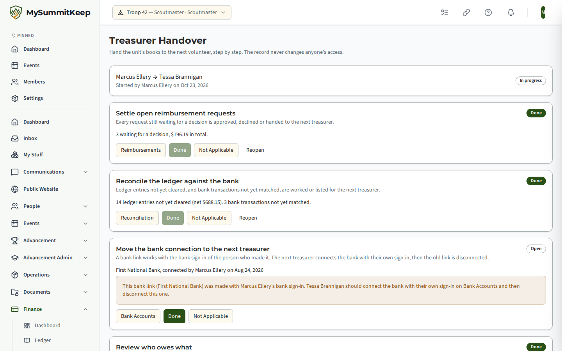Click the Reconciliation button
Image resolution: width=562 pixels, height=351 pixels.
point(137,218)
